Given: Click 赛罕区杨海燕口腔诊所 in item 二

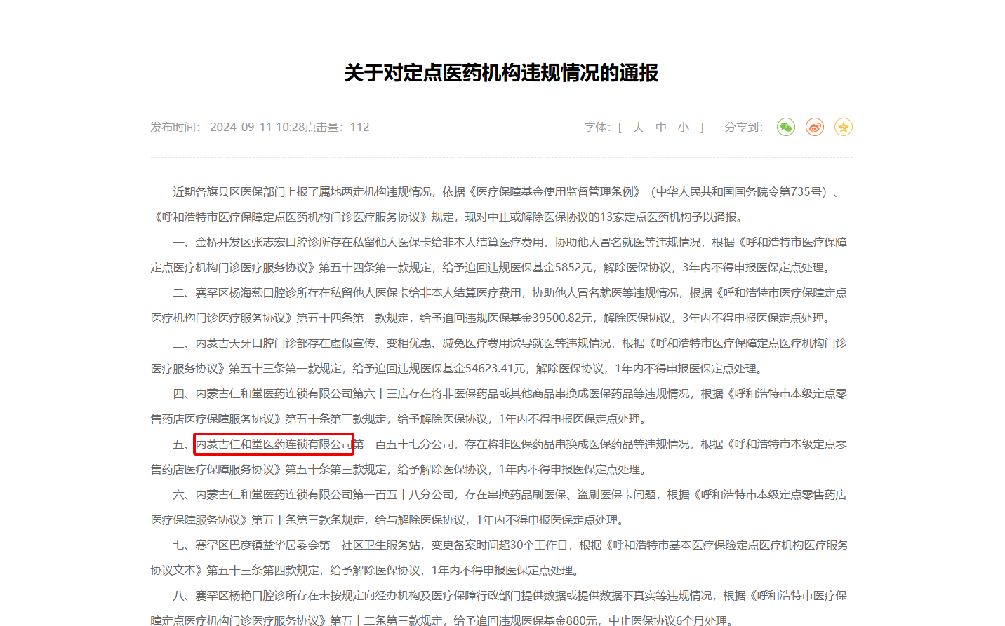Looking at the screenshot, I should 251,293.
